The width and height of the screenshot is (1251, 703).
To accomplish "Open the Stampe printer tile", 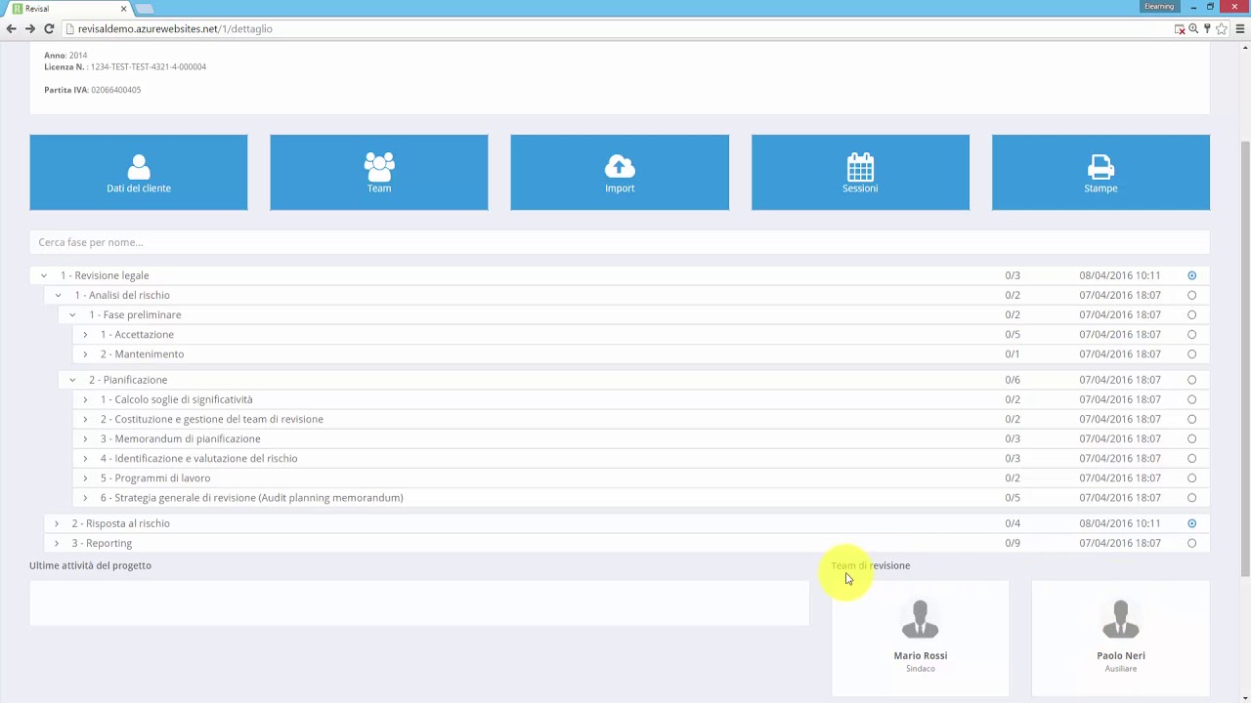I will [1100, 173].
